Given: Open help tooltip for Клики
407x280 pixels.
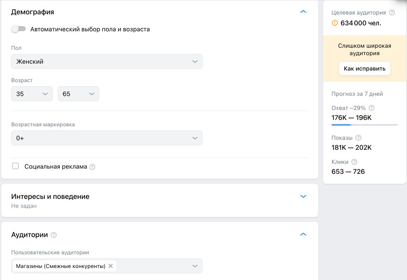Looking at the screenshot, I should coord(354,162).
